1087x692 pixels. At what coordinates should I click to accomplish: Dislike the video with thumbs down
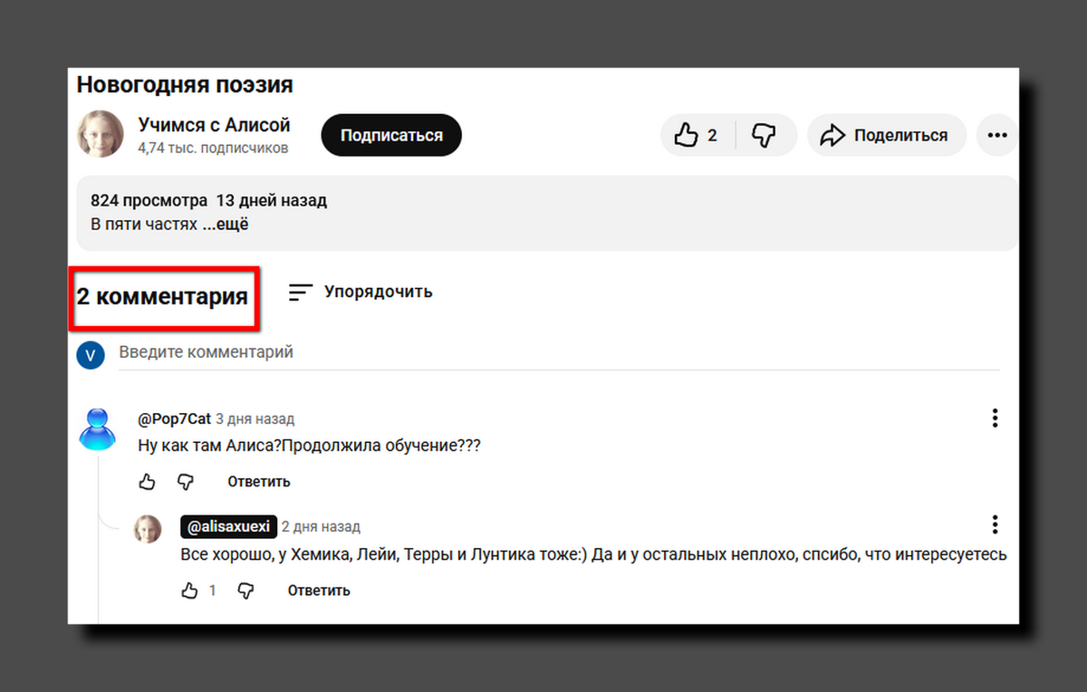point(765,136)
